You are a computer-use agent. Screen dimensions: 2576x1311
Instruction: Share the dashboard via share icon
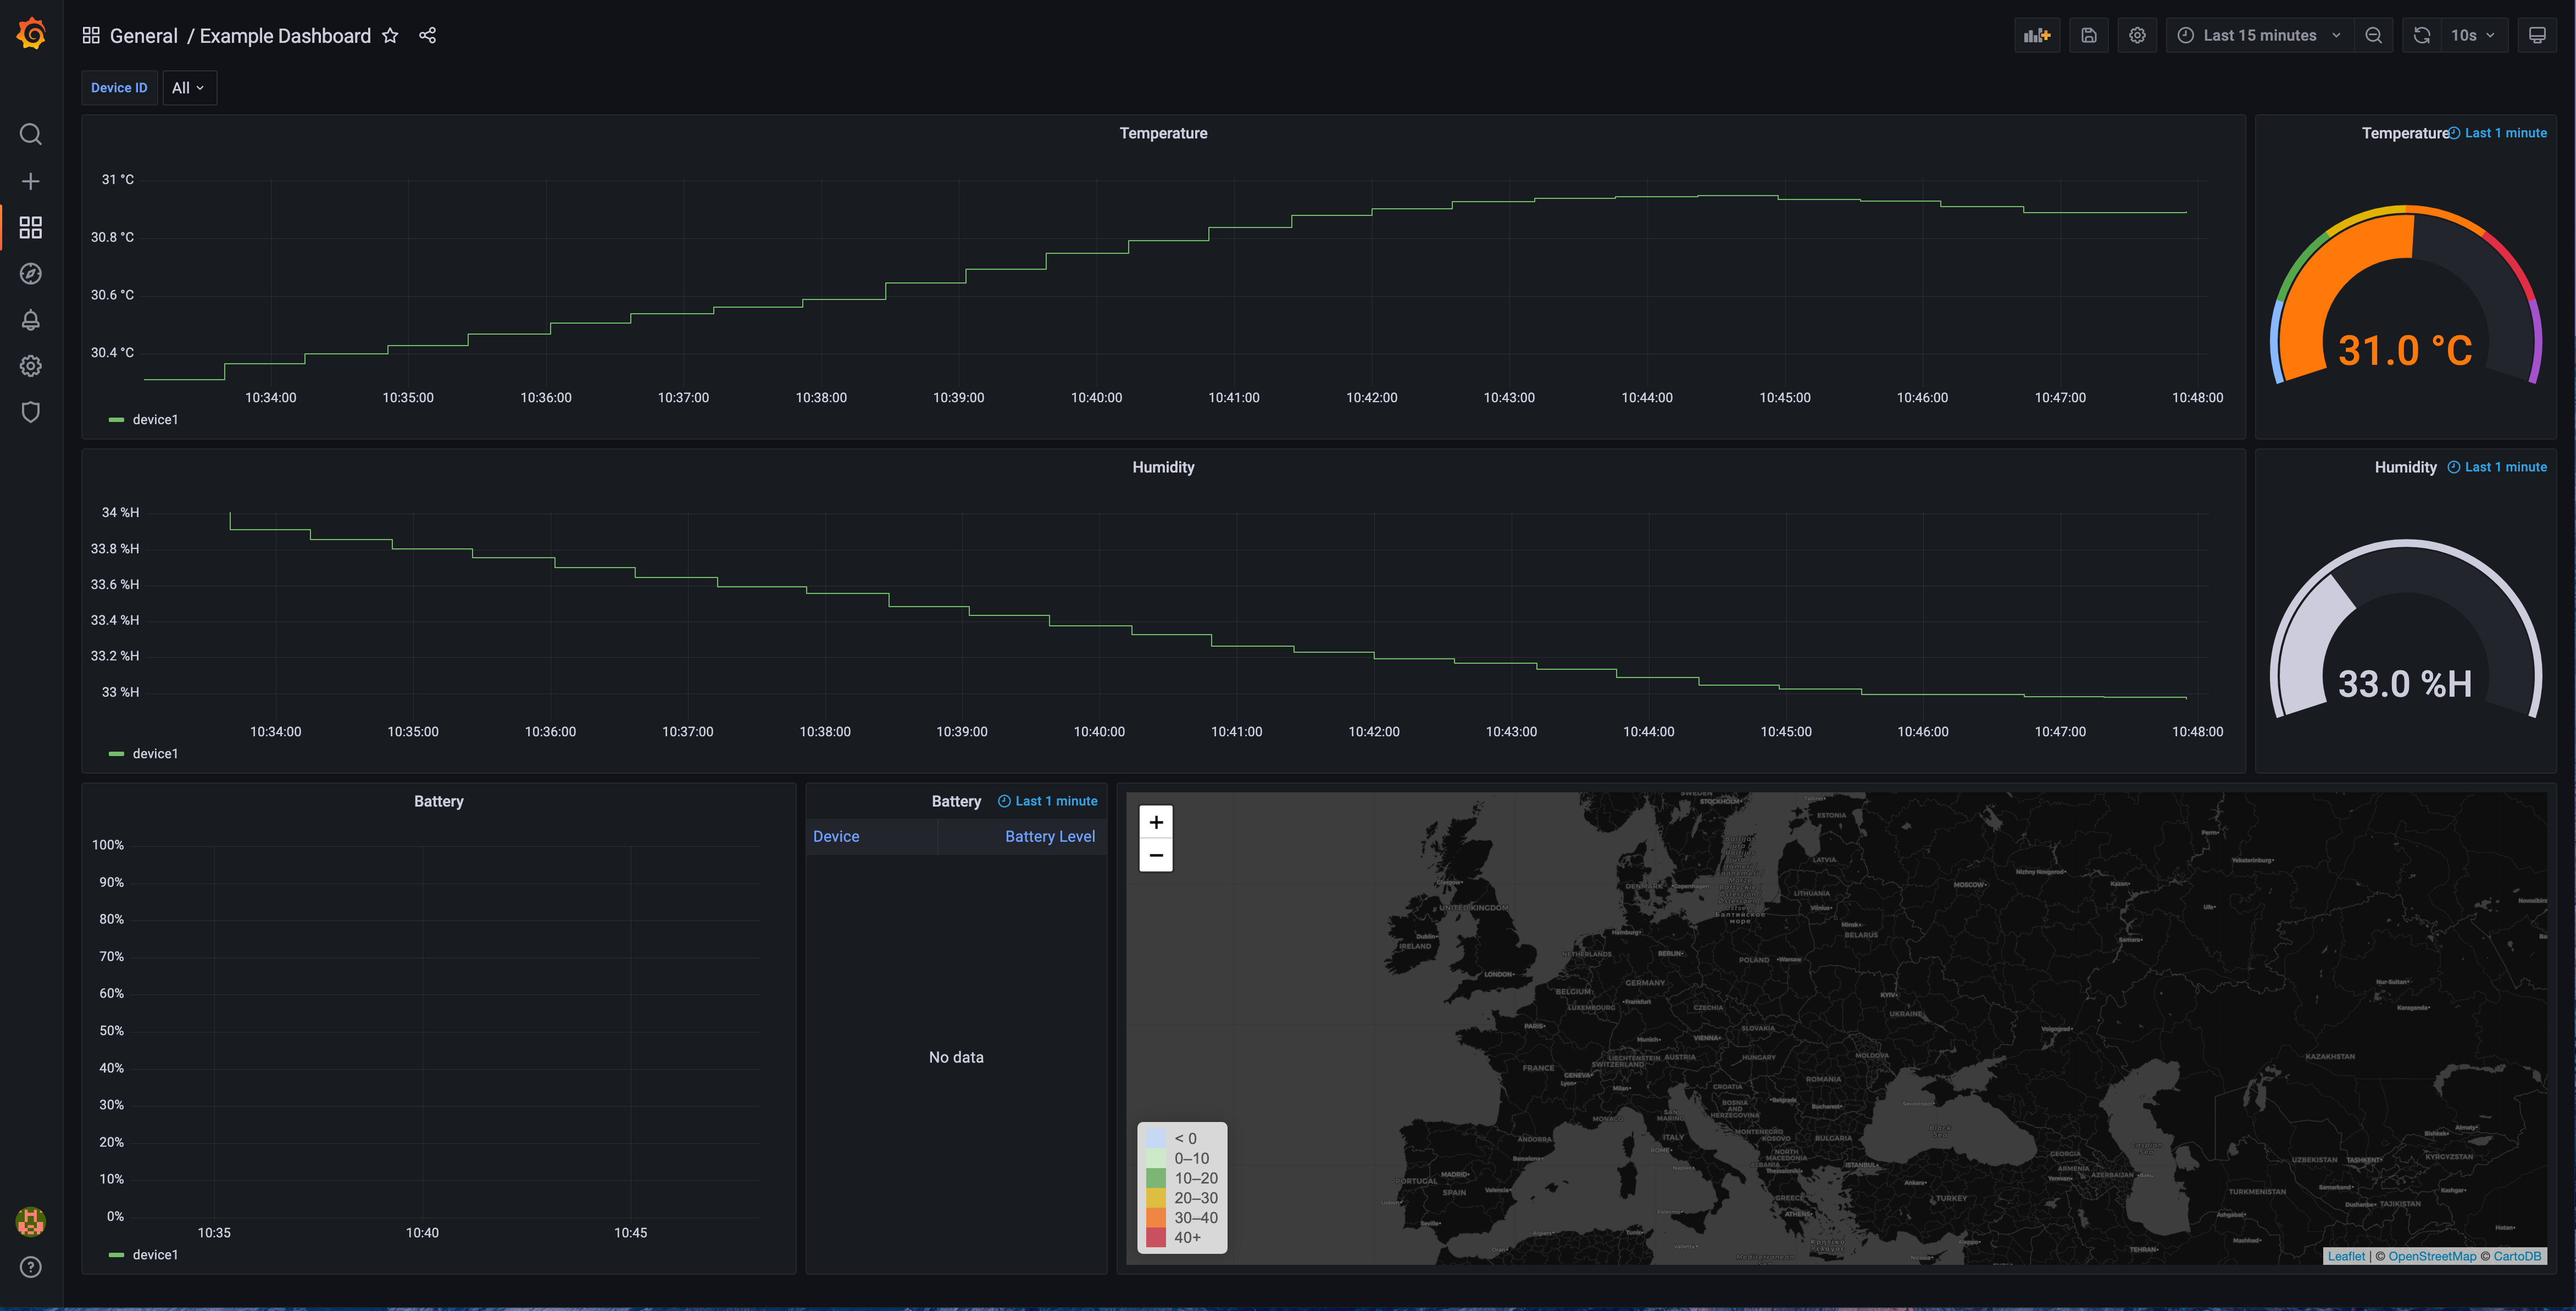[428, 36]
